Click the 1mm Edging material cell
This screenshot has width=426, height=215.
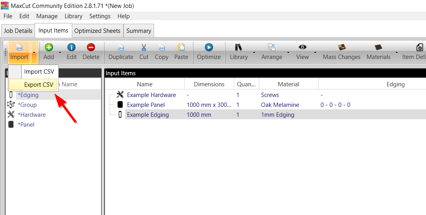pyautogui.click(x=278, y=115)
